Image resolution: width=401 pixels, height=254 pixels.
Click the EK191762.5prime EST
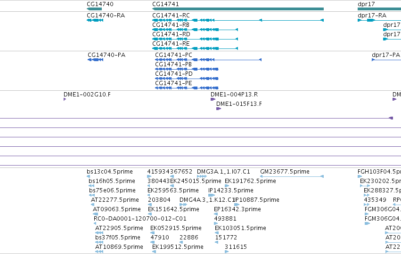(x=250, y=181)
